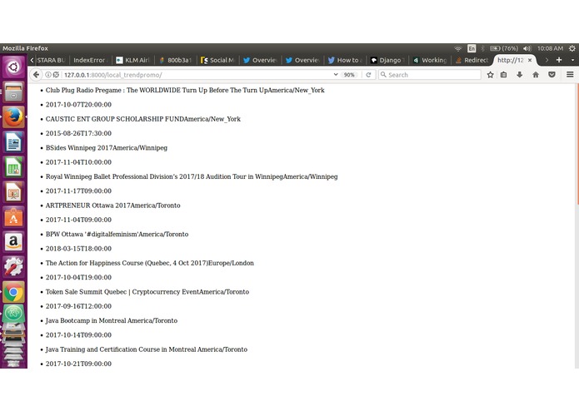Image resolution: width=579 pixels, height=411 pixels.
Task: Switch to the KLM Airl tab
Action: pyautogui.click(x=133, y=60)
